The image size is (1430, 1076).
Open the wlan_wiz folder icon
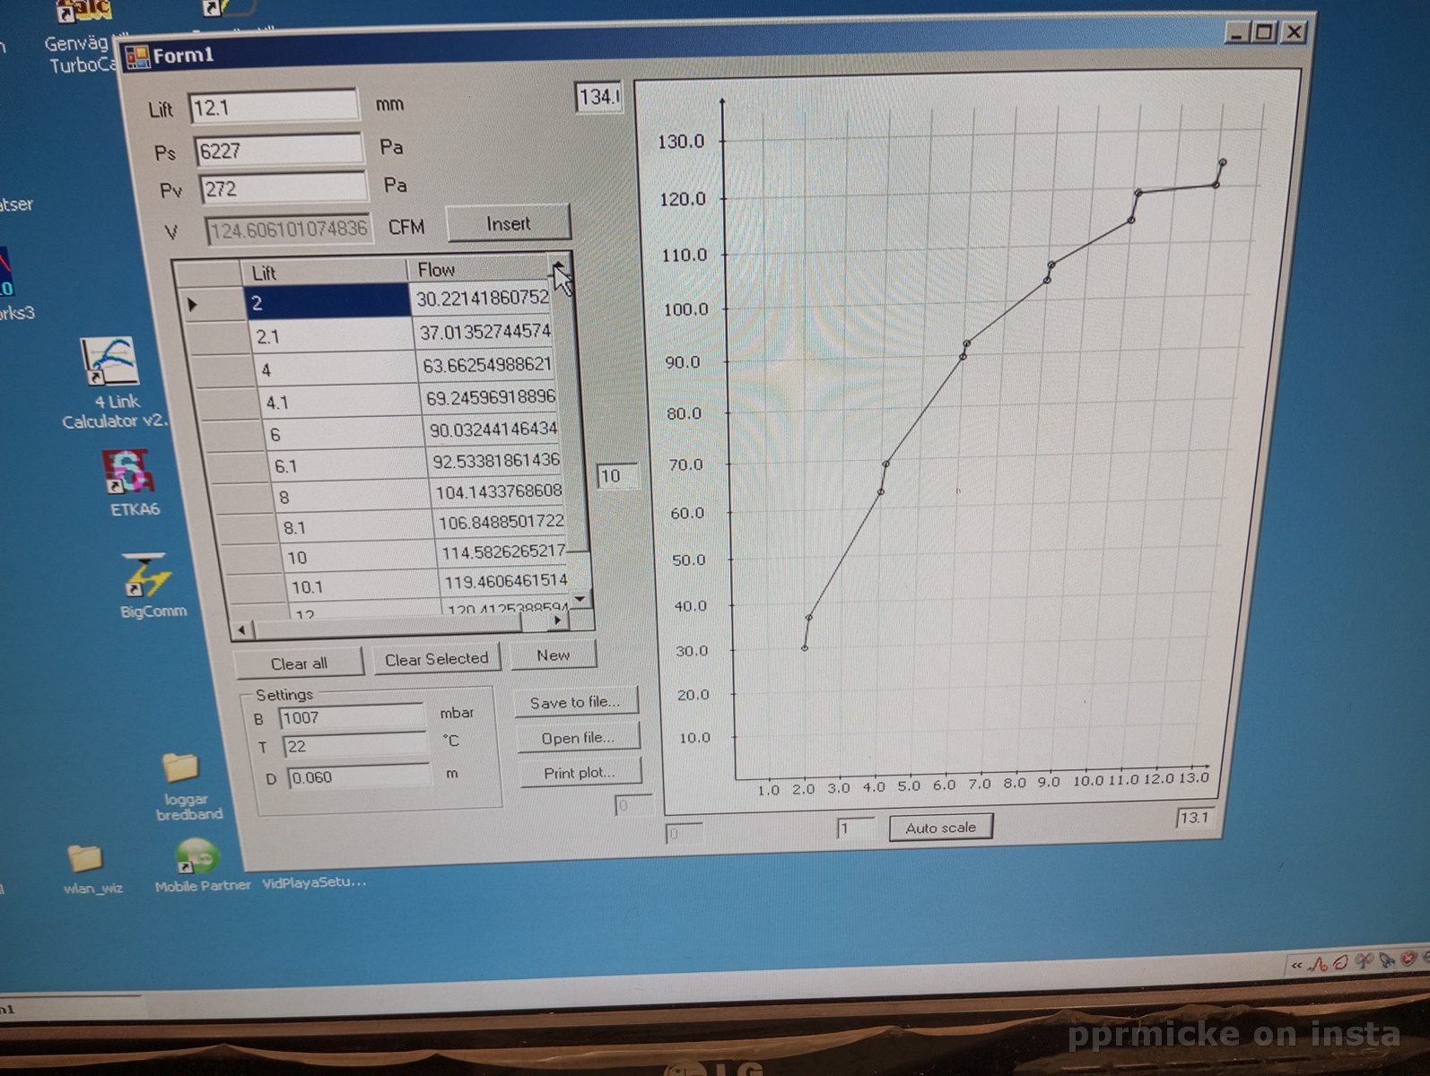[86, 858]
